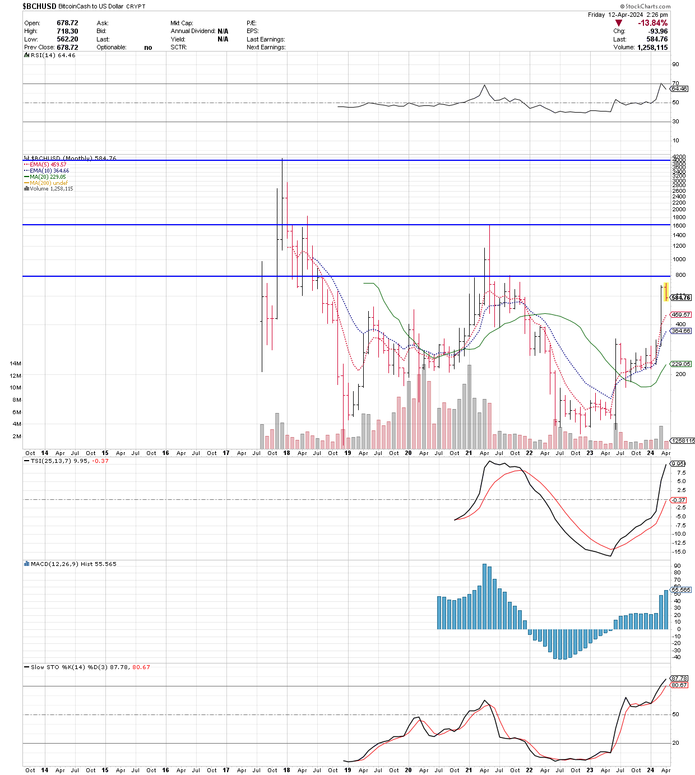Click the 364.66 EMA axis tag
This screenshot has width=695, height=775.
681,331
